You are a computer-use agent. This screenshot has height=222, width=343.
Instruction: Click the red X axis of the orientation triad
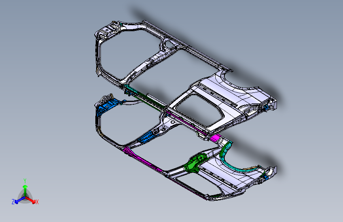[x=32, y=201]
